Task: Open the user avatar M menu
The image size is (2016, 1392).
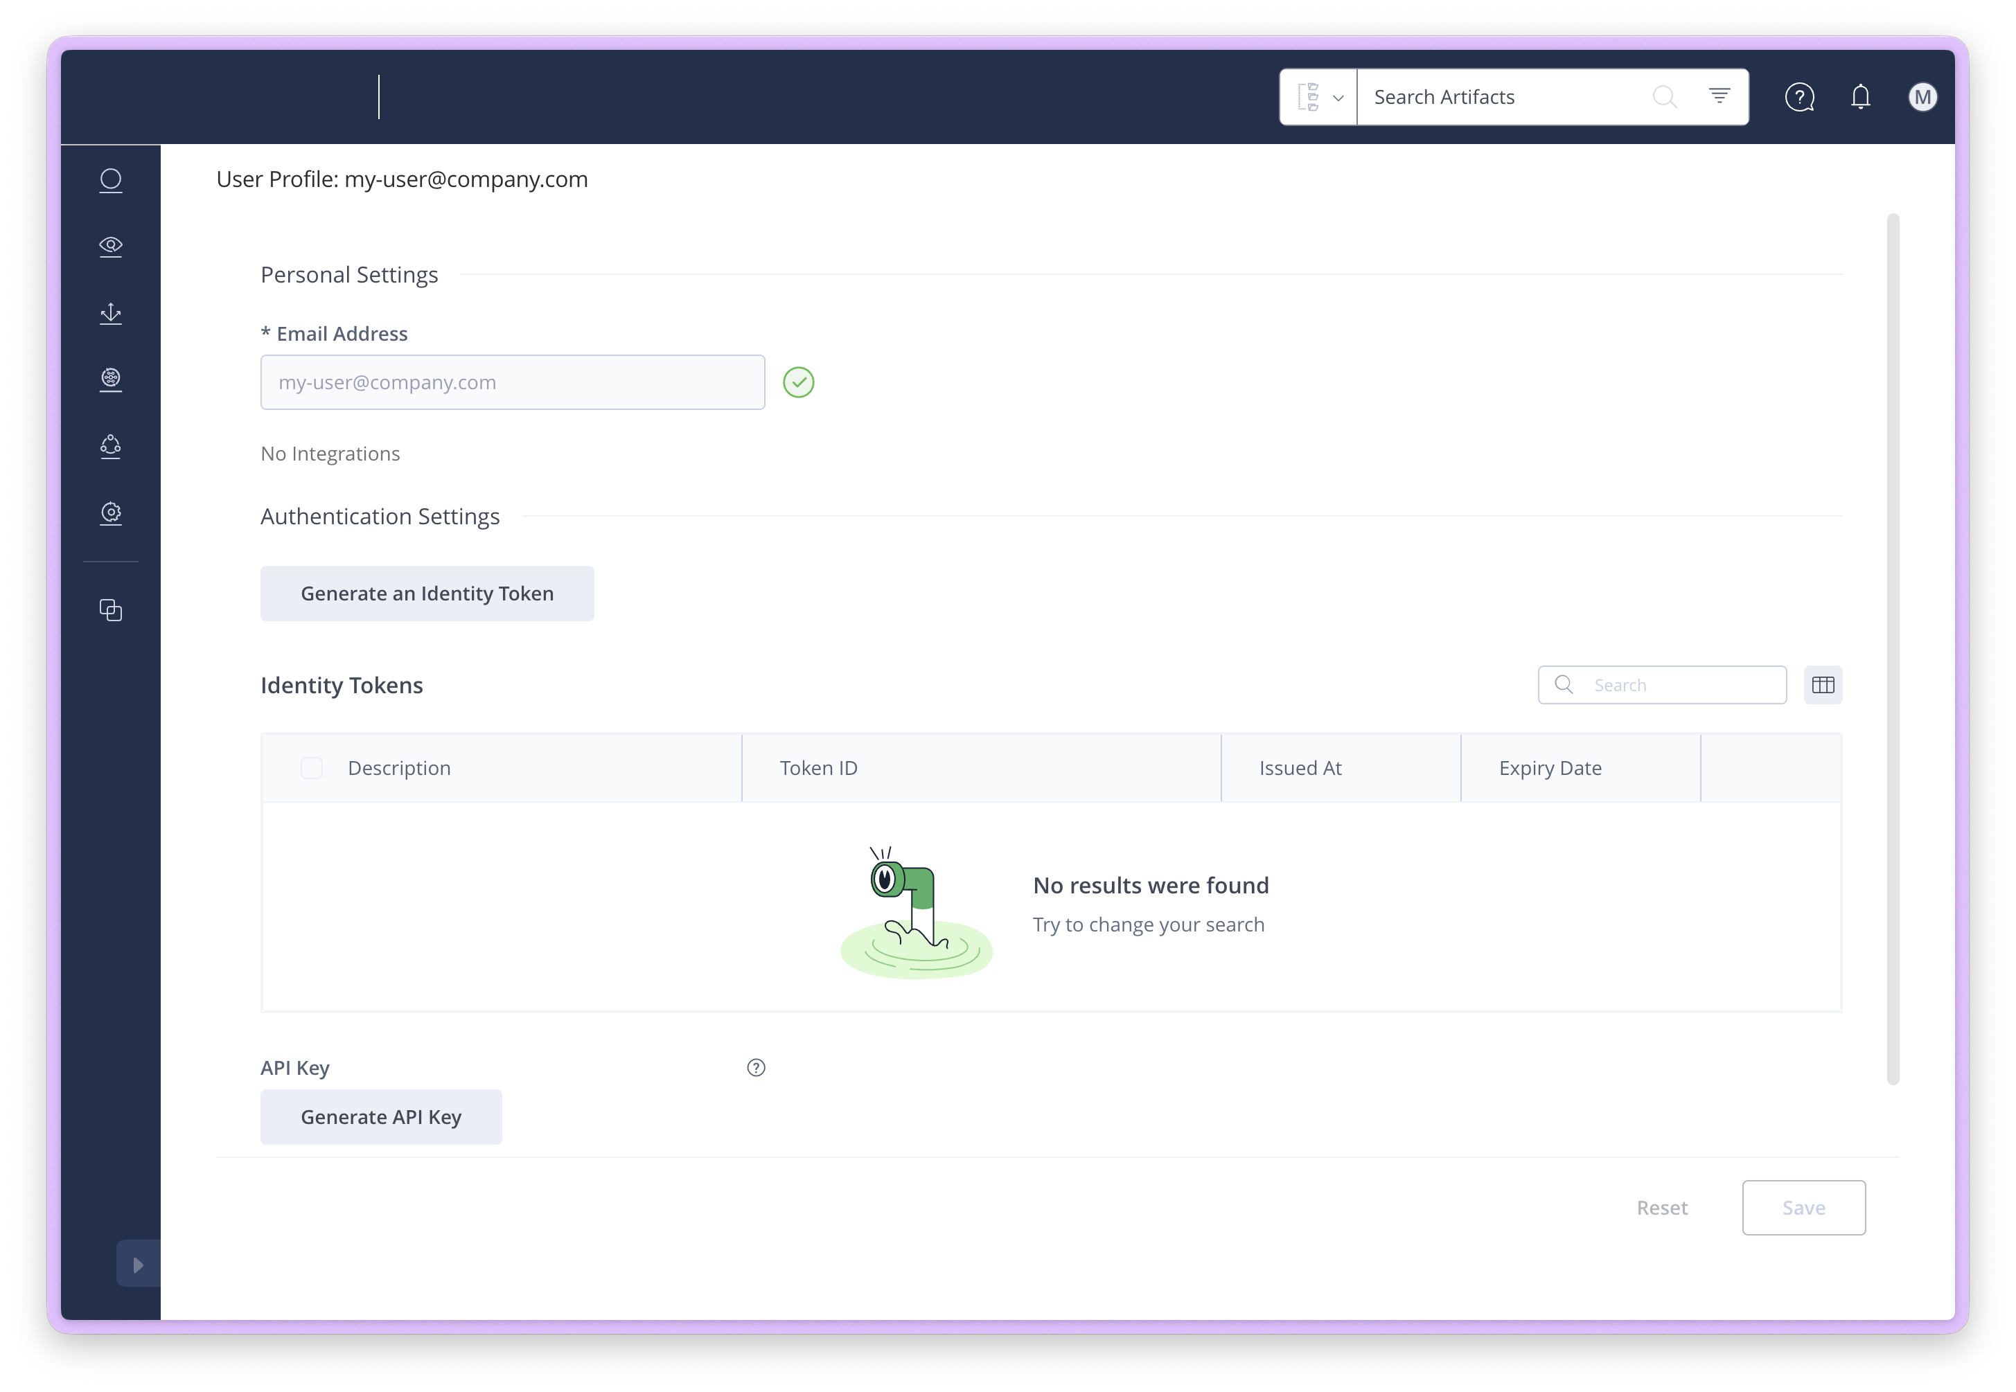Action: [1922, 97]
